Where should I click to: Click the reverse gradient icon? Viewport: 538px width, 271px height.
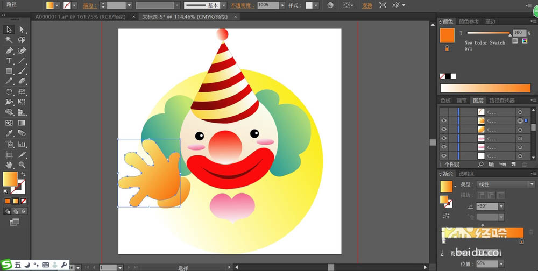click(x=446, y=216)
